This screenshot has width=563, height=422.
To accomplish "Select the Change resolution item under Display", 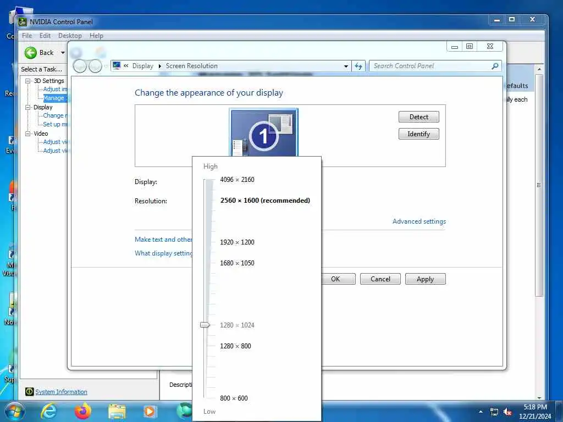I will pyautogui.click(x=56, y=115).
